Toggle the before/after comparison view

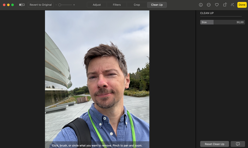(22, 5)
